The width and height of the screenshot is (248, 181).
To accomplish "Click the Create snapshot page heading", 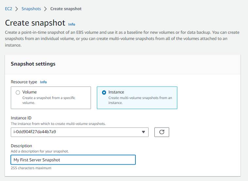I will tap(35, 23).
